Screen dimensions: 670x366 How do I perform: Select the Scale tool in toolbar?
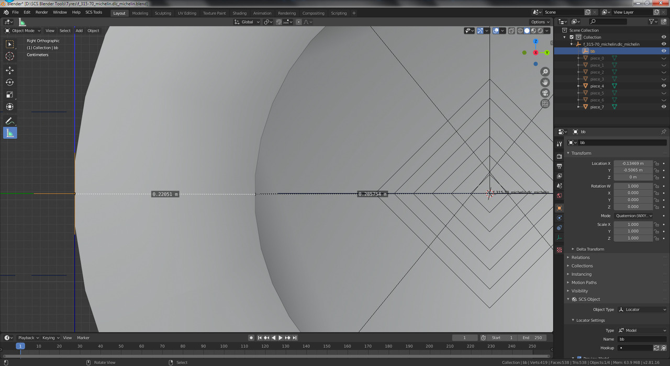click(10, 95)
